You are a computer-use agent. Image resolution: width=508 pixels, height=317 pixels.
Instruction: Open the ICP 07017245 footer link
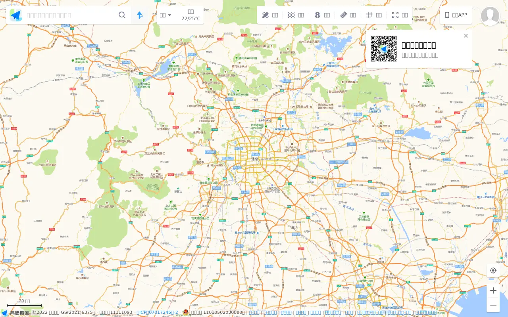point(157,312)
